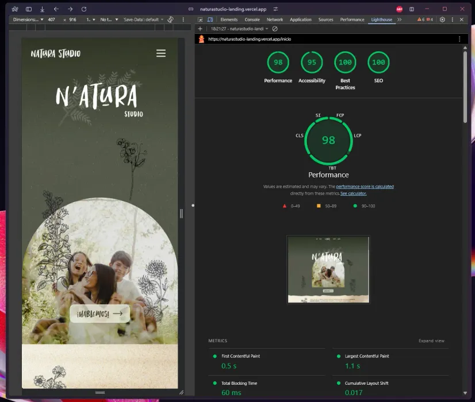The width and height of the screenshot is (475, 402).
Task: Open DevTools settings with the gear icon
Action: 442,20
